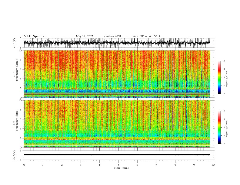Click the time axis tick label 3
Viewport: 240px width, 185px height.
click(81, 165)
